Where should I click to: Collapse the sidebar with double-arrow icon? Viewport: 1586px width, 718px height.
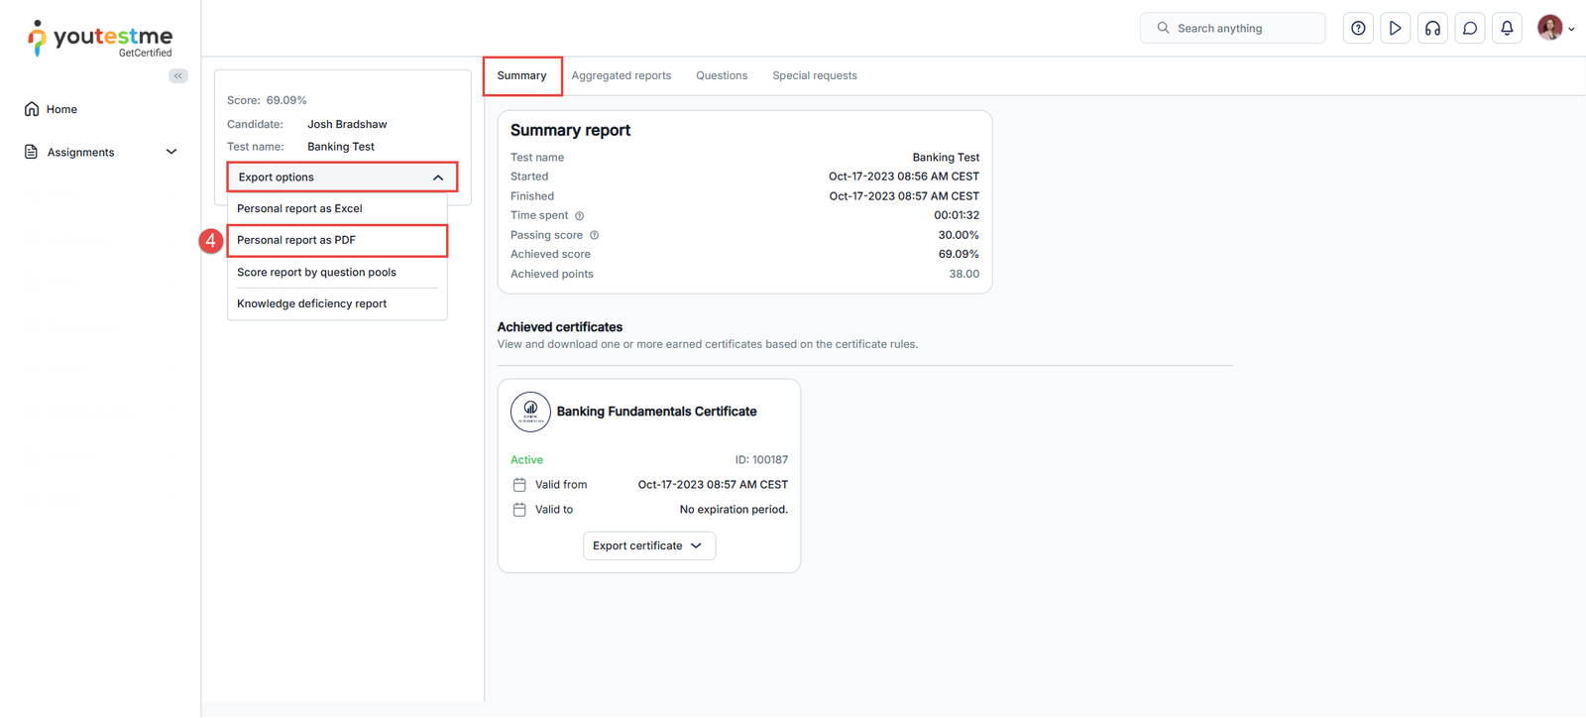click(x=178, y=76)
